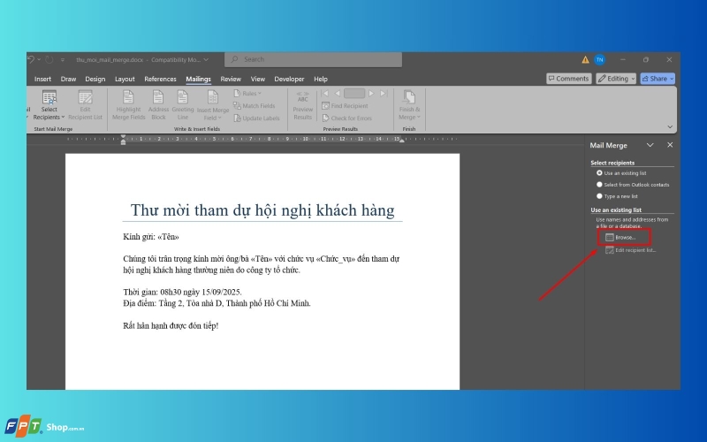
Task: Go to the next record
Action: pos(371,94)
